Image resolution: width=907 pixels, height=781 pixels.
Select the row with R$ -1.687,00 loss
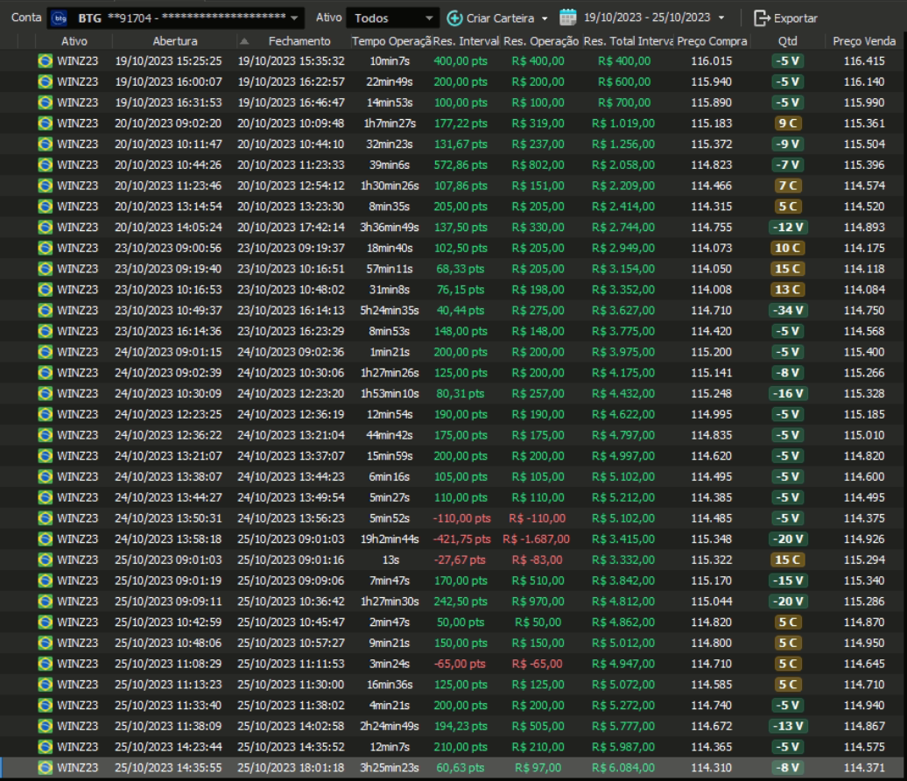point(538,539)
